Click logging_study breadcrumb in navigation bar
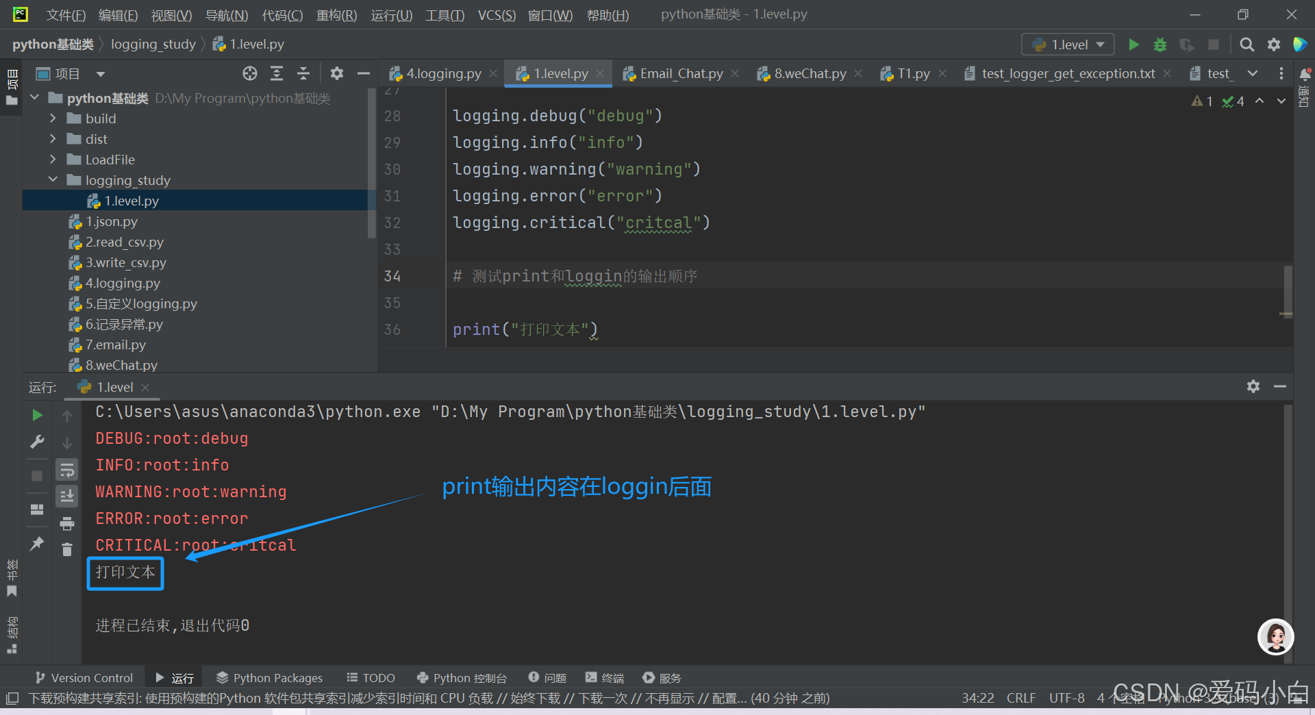Image resolution: width=1315 pixels, height=715 pixels. (x=153, y=45)
